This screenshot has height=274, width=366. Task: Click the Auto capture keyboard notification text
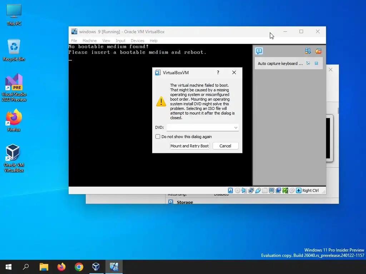(280, 64)
